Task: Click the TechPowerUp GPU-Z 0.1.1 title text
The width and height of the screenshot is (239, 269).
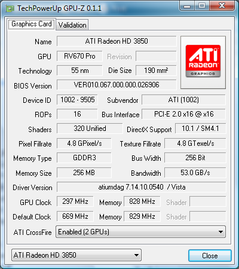Action: (x=59, y=8)
